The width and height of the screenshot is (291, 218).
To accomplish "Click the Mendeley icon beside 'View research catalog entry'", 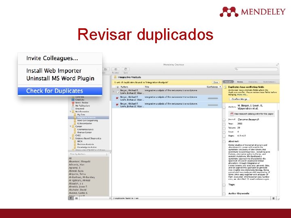I will [x=232, y=113].
